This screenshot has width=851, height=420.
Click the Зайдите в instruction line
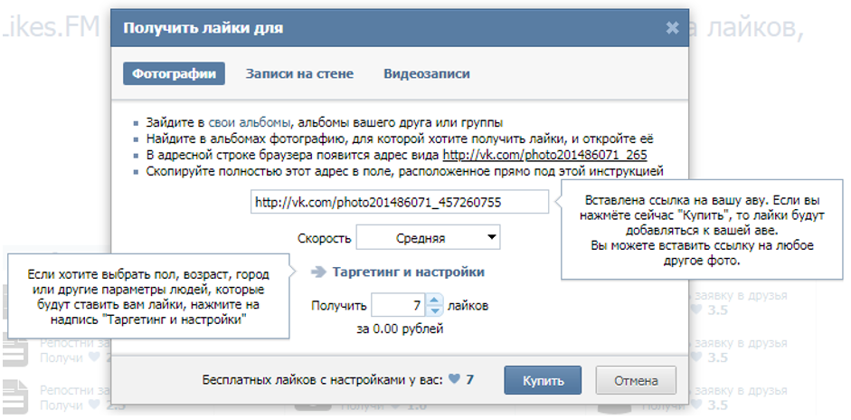[x=325, y=122]
